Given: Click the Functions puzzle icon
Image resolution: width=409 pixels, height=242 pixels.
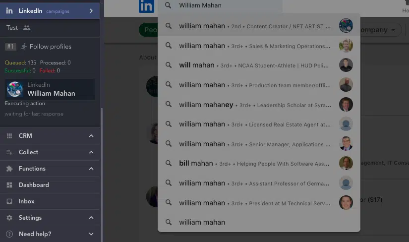Looking at the screenshot, I should 9,169.
